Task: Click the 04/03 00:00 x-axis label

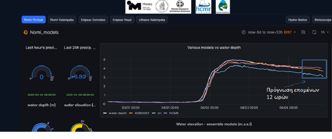Action: click(x=249, y=108)
